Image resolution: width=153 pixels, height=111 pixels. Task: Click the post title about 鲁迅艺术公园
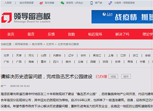(x=47, y=77)
